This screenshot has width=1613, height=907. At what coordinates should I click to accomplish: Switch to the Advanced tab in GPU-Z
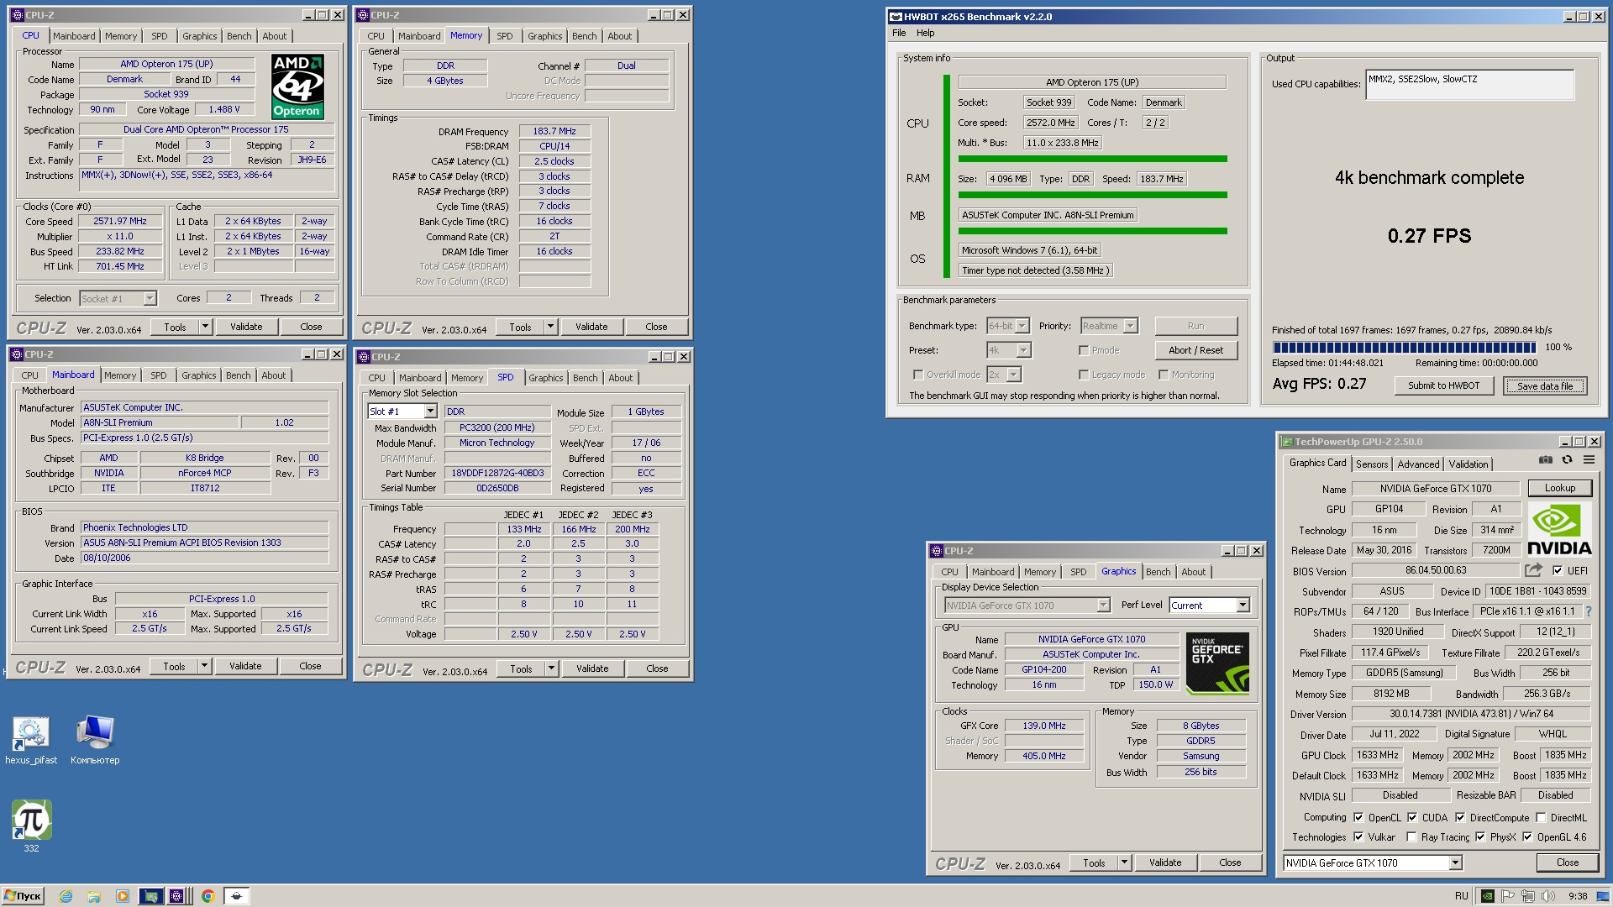pos(1418,464)
